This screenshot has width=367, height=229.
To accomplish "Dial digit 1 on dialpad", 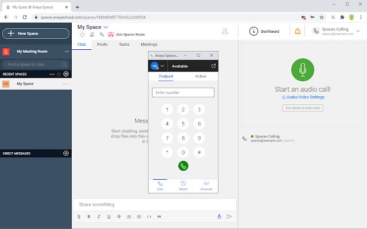I will point(167,109).
